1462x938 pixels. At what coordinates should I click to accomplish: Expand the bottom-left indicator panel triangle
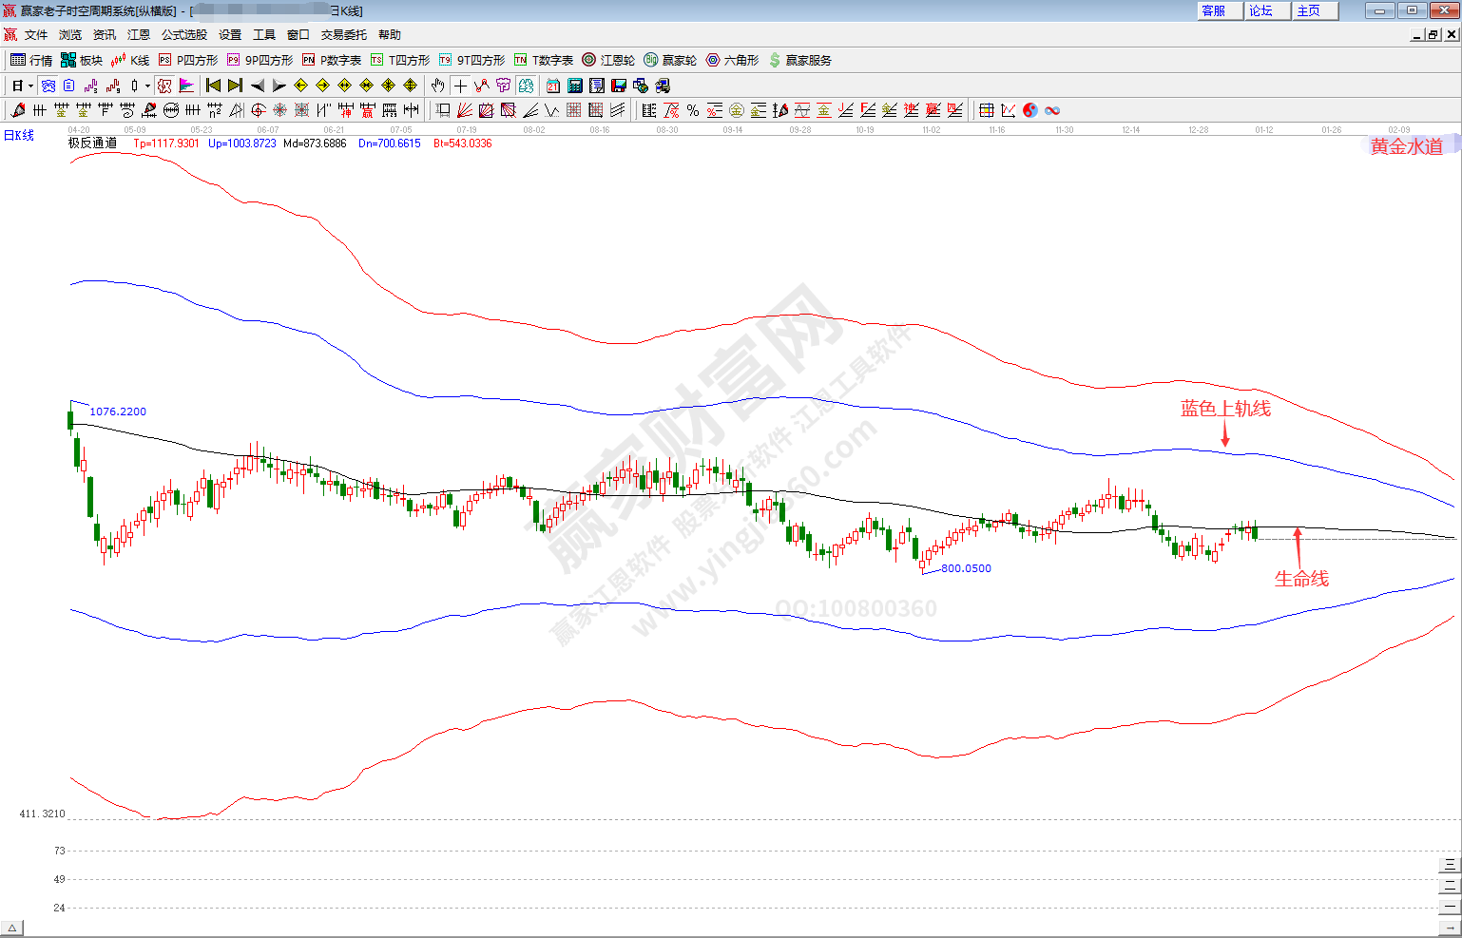tap(12, 928)
